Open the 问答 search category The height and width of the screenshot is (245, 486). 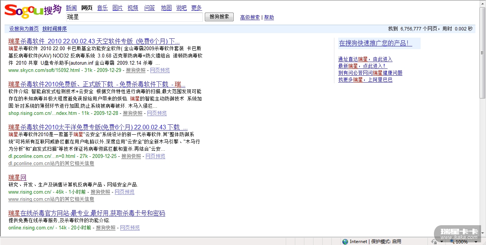pyautogui.click(x=150, y=8)
